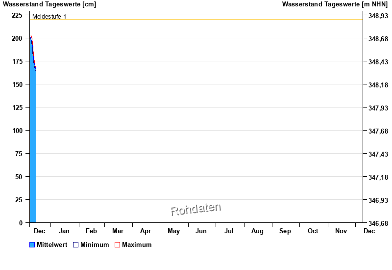
Task: Select the Minimum legend label
Action: point(95,245)
